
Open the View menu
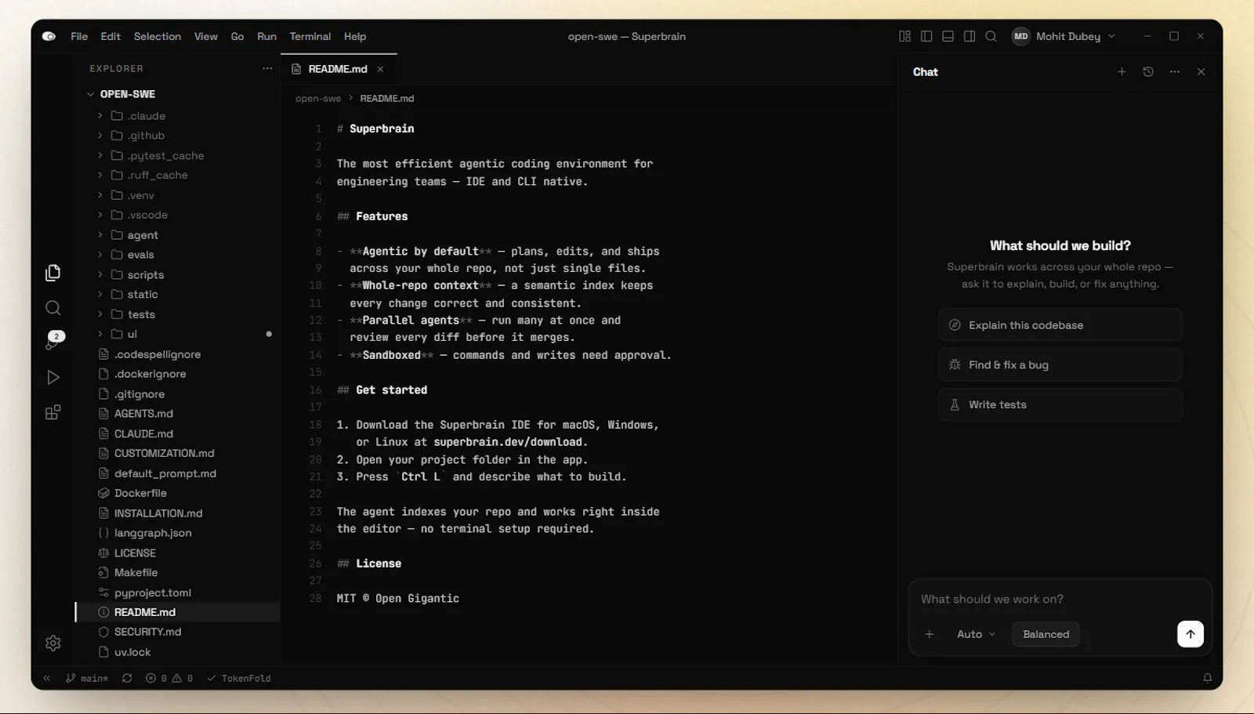[206, 36]
